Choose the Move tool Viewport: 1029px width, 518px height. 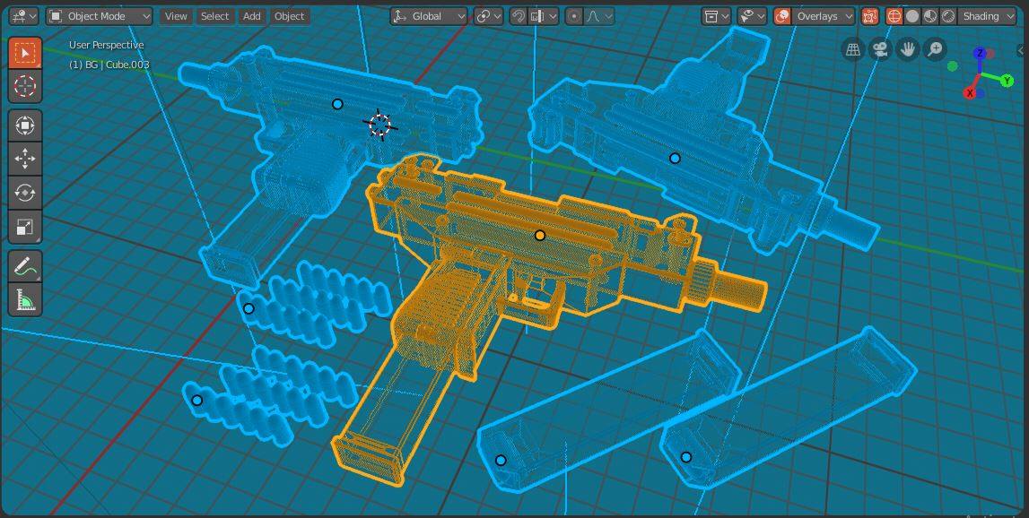click(25, 159)
